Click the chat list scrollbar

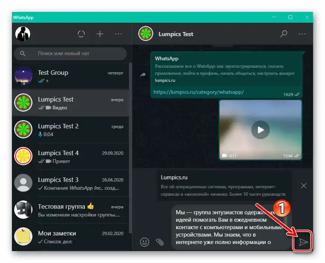[x=130, y=148]
